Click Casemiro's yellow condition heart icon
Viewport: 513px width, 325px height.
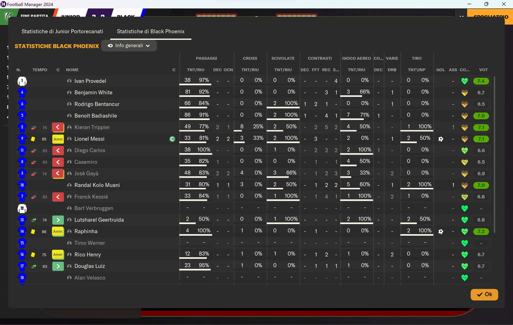click(465, 162)
